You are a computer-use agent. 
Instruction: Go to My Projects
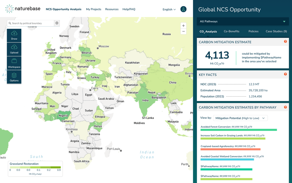click(x=94, y=9)
